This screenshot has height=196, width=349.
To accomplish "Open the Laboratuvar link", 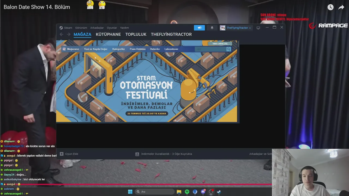I will point(171,49).
